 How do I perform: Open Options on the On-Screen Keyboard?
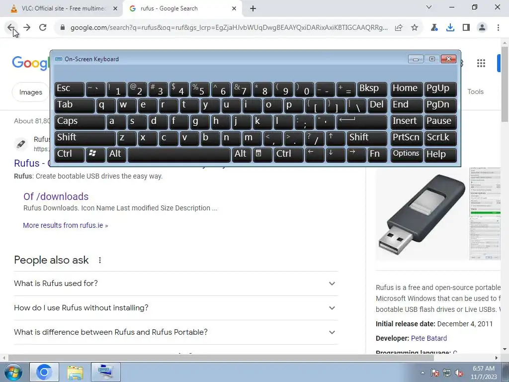(x=407, y=155)
